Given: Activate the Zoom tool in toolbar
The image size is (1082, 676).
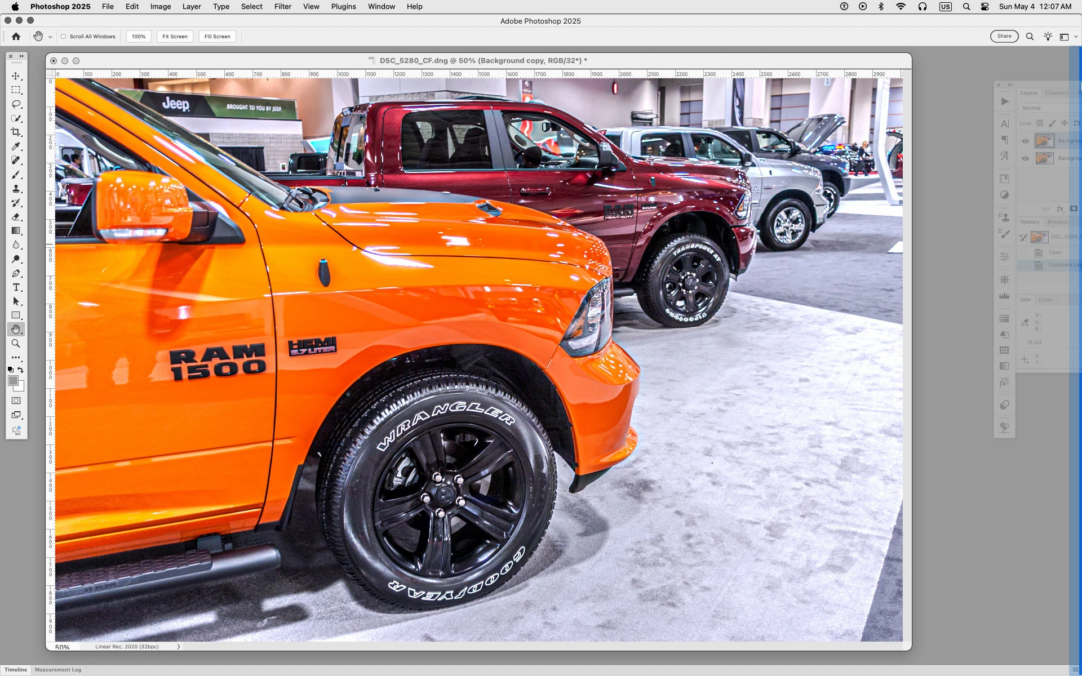Looking at the screenshot, I should click(x=16, y=344).
